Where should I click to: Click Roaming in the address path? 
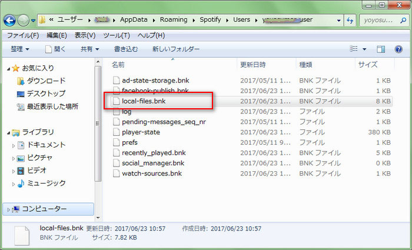(x=174, y=19)
